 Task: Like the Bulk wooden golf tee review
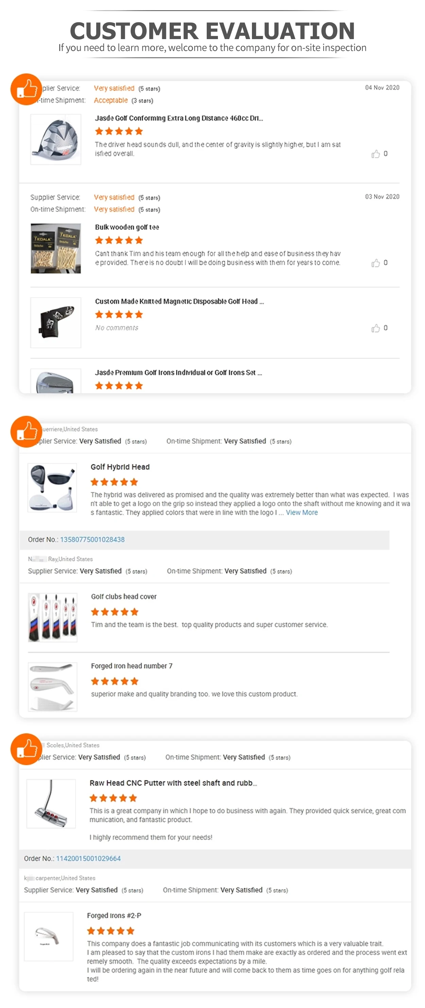click(376, 263)
